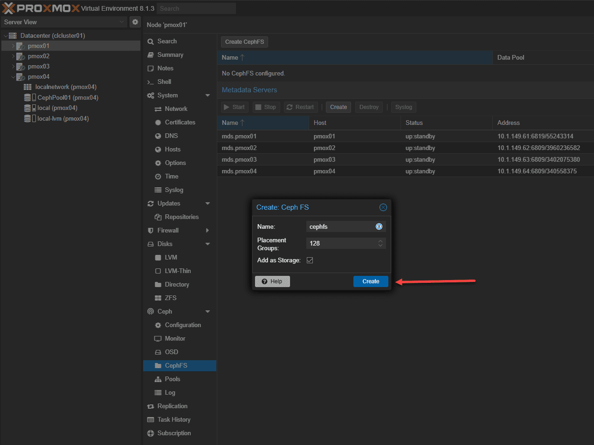Click the localnetwork grid icon for pmox04
Screen dimensions: 594x445
28,87
